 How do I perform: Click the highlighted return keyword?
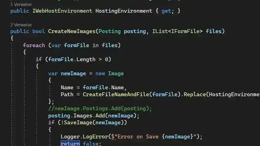coord(70,143)
